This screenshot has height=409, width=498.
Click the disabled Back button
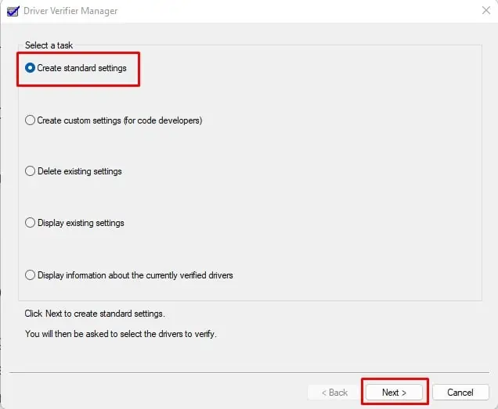[334, 393]
